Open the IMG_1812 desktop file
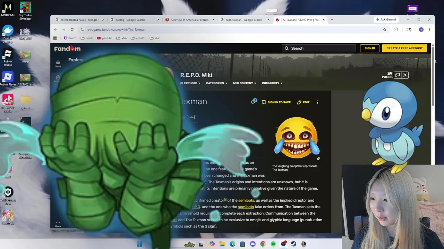444x249 pixels. [25, 34]
